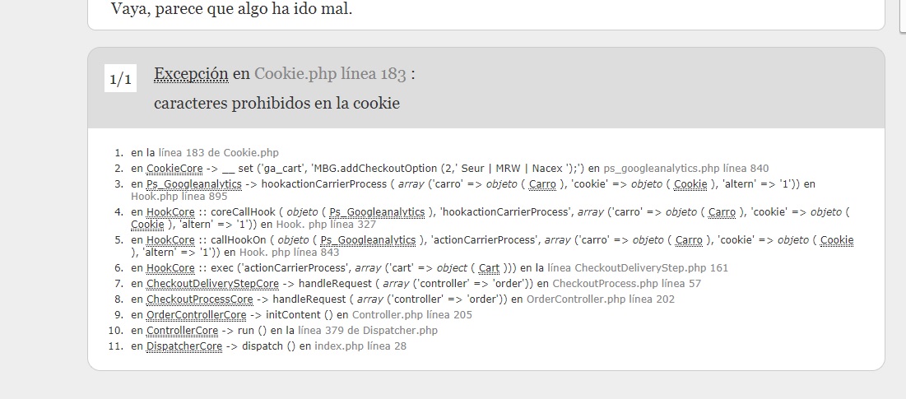Screen dimensions: 906x399
Task: Open 'línea 379 de Dispatcher.php' link
Action: click(368, 330)
